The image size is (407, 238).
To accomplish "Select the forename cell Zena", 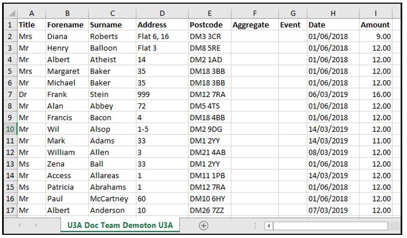I will 66,164.
